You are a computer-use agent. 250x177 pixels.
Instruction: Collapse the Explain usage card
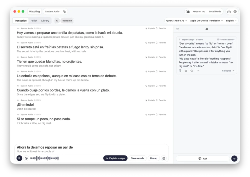(228, 71)
